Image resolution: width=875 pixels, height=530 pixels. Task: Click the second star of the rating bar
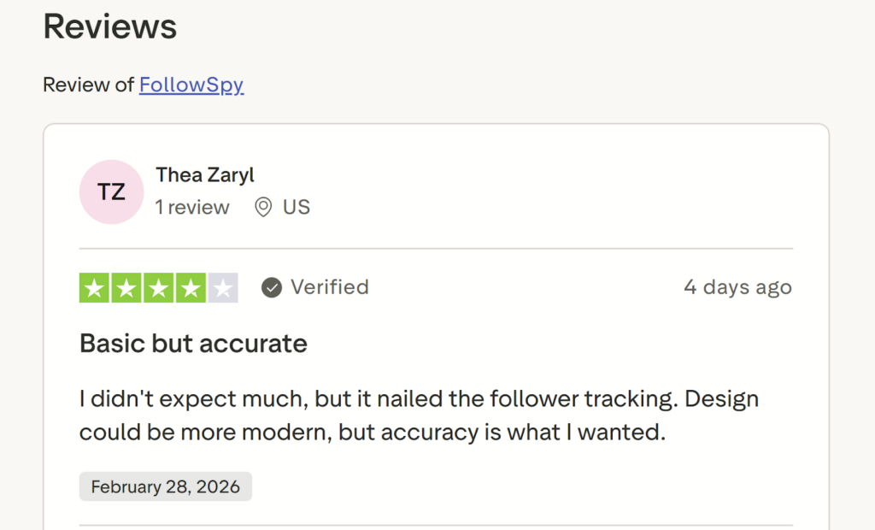click(126, 287)
